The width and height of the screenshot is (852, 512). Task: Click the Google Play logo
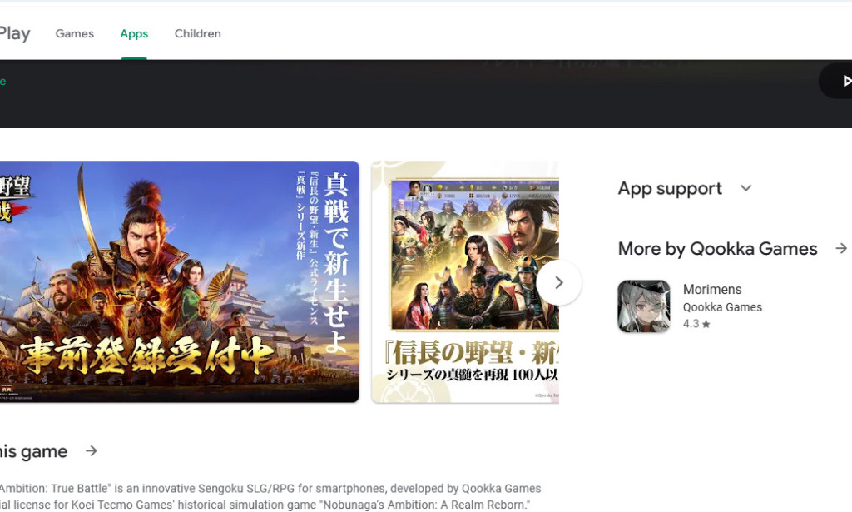tap(15, 33)
